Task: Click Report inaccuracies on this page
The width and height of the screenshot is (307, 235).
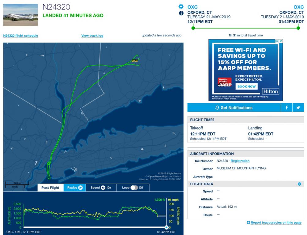Action: [x=274, y=222]
